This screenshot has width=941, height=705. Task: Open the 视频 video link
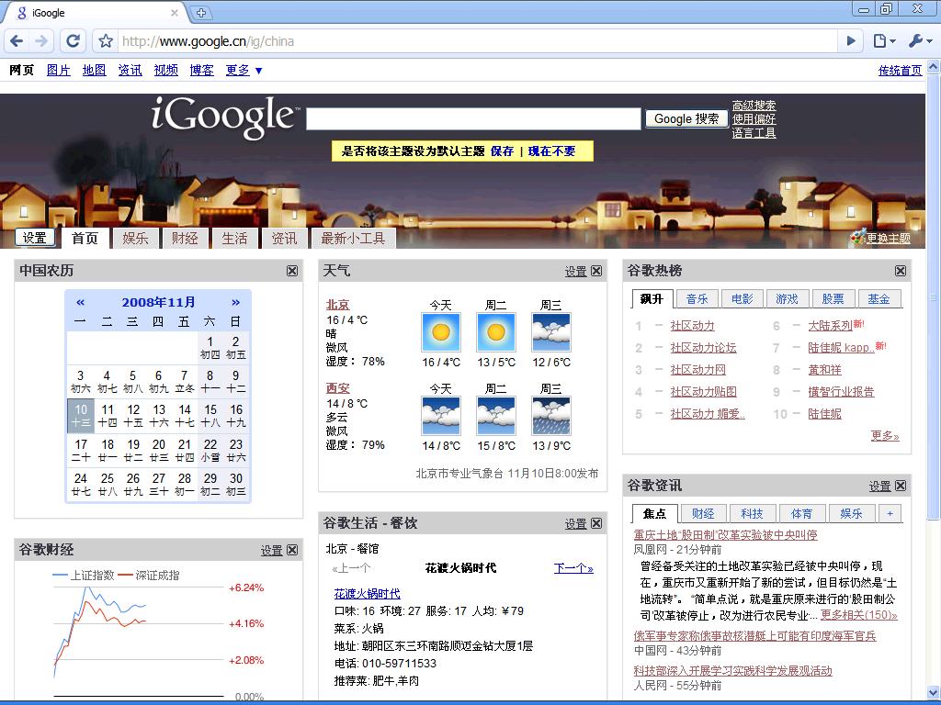coord(165,70)
